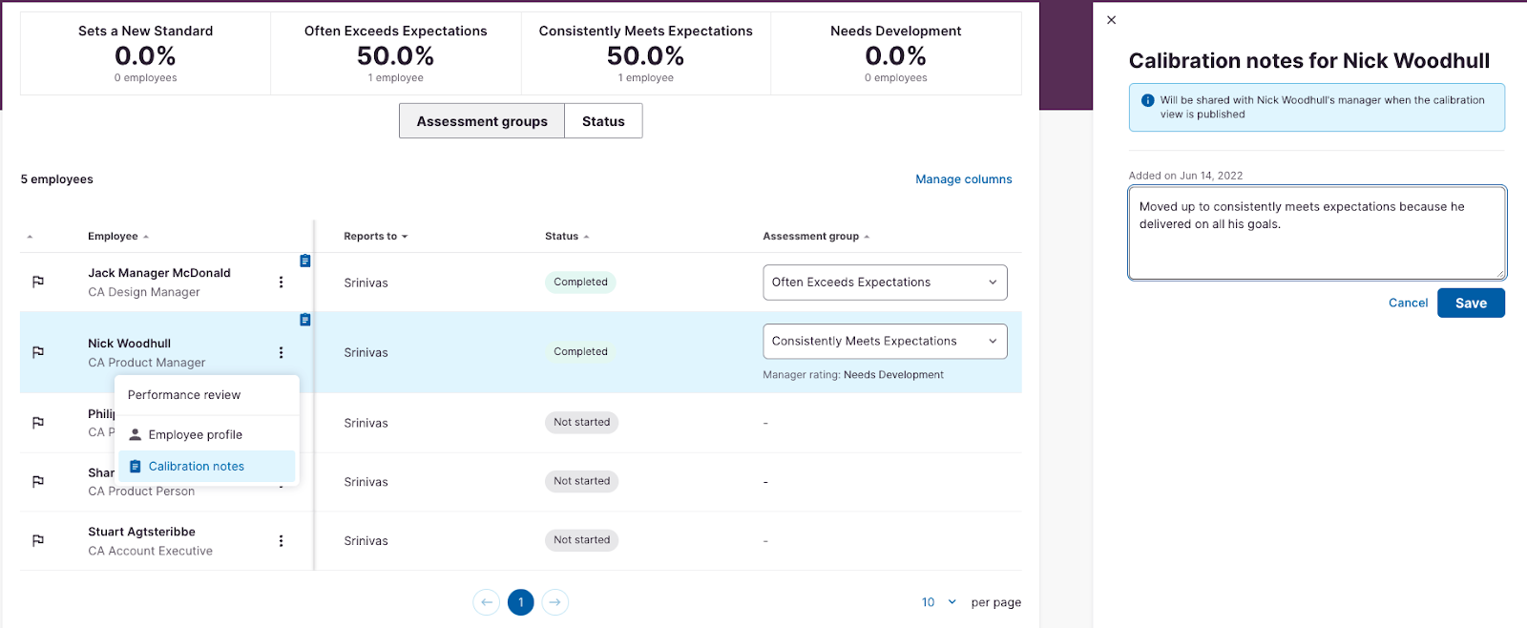Go to the next page arrow
1527x628 pixels.
[555, 602]
